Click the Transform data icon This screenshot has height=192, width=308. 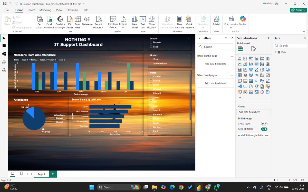113,19
